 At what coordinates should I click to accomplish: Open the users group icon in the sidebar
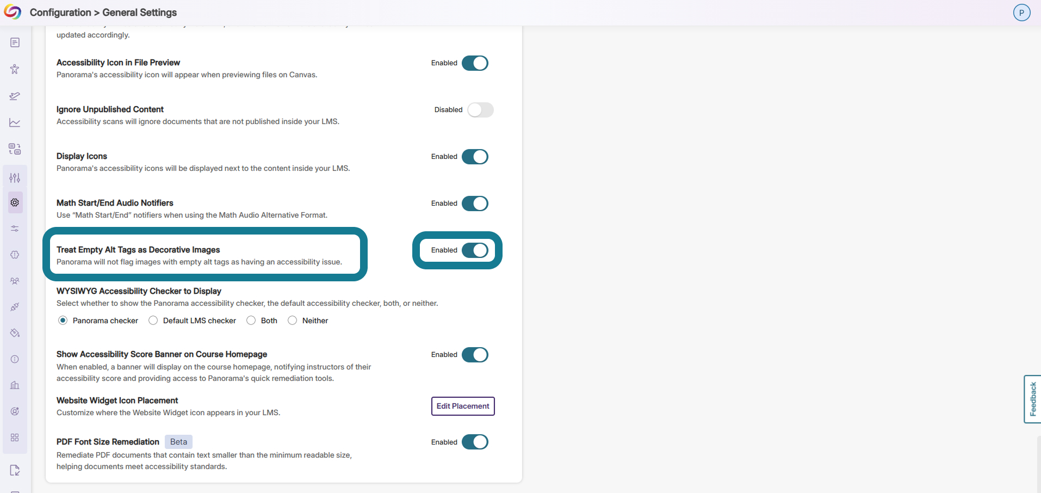(15, 281)
